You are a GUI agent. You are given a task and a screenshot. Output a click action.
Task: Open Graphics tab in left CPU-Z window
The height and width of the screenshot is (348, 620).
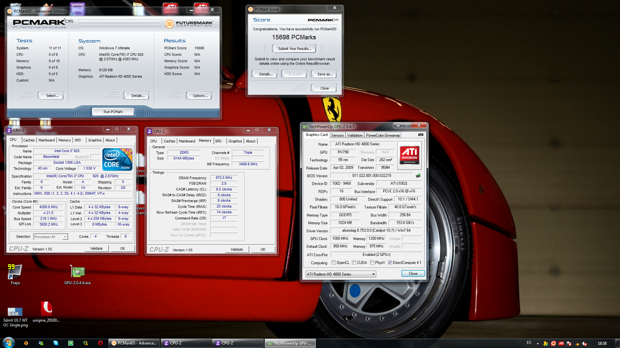tap(95, 140)
